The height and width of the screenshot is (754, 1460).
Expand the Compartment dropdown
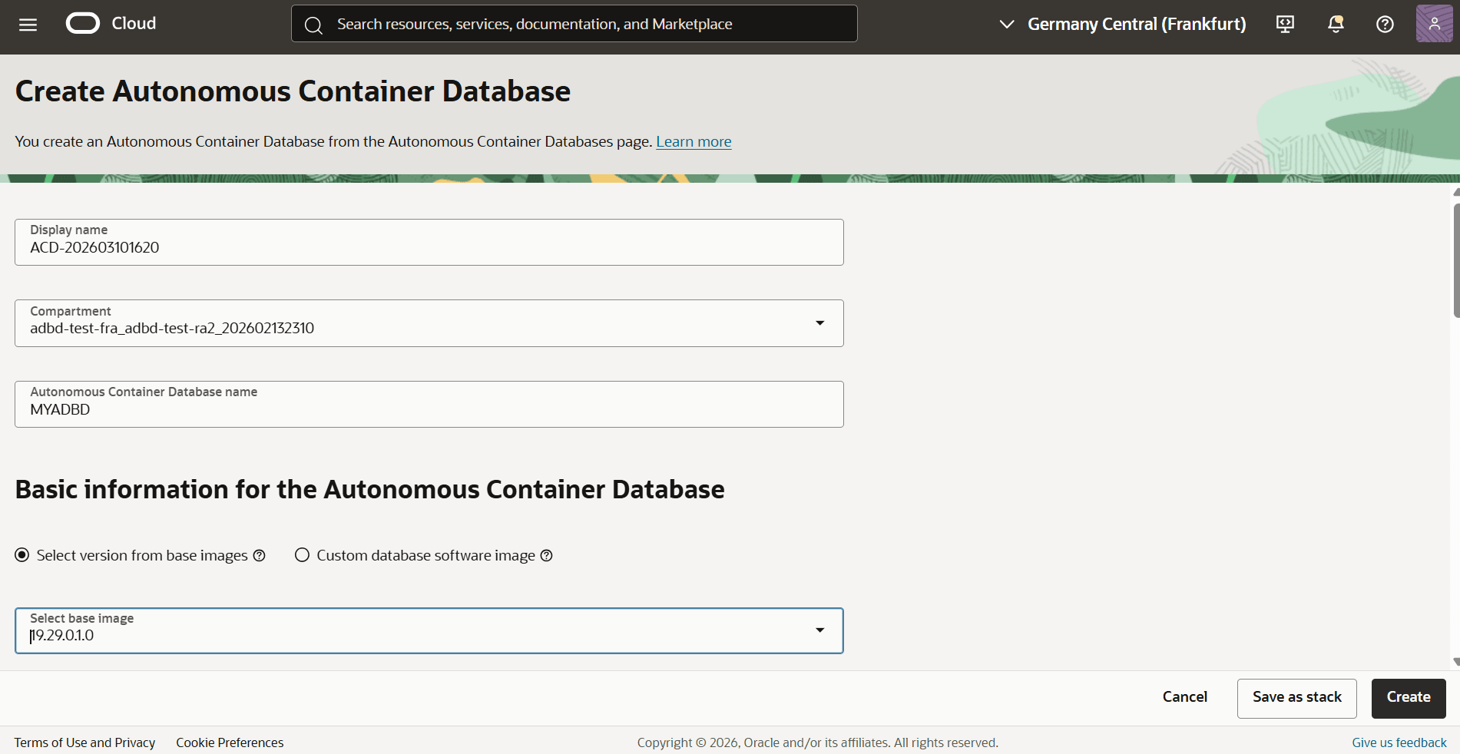[819, 322]
